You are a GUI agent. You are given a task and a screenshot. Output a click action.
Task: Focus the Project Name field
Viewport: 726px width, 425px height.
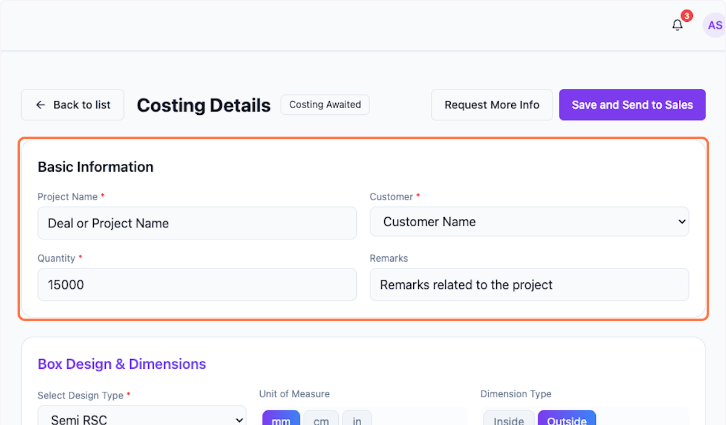click(197, 223)
